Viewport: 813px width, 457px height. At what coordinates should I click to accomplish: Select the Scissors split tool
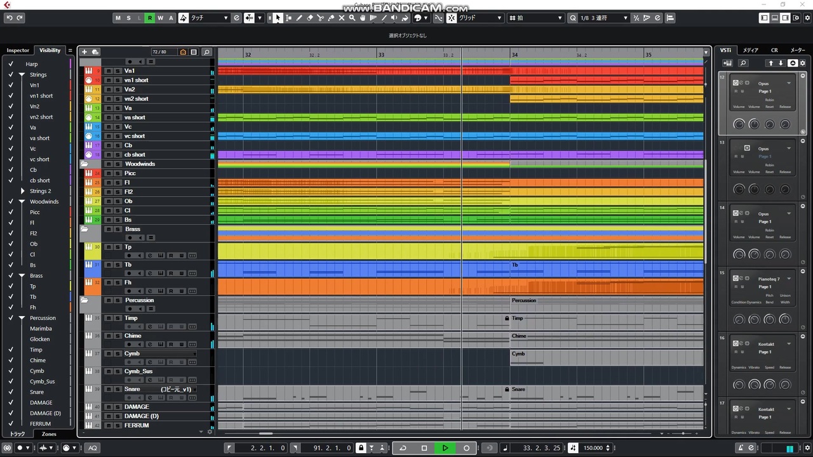pos(320,18)
